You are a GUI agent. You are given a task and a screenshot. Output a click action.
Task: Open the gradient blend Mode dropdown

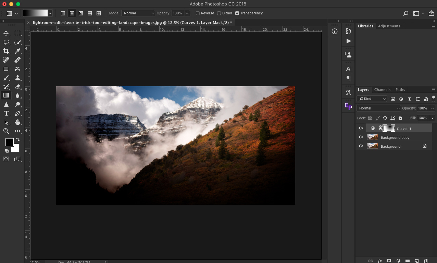[138, 13]
